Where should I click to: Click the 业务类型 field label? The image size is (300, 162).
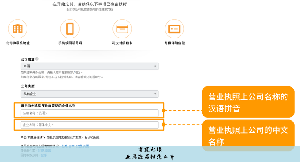pyautogui.click(x=28, y=86)
